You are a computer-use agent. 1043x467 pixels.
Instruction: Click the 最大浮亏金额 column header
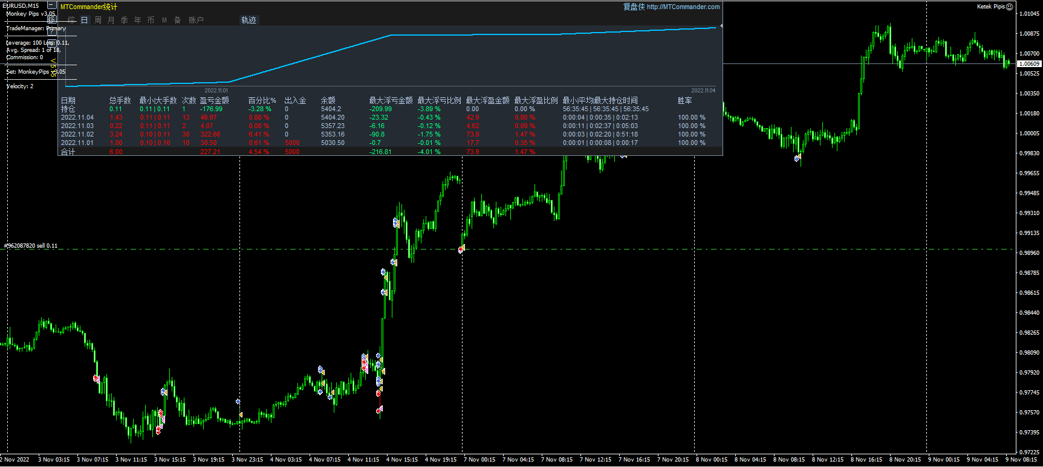click(x=391, y=100)
